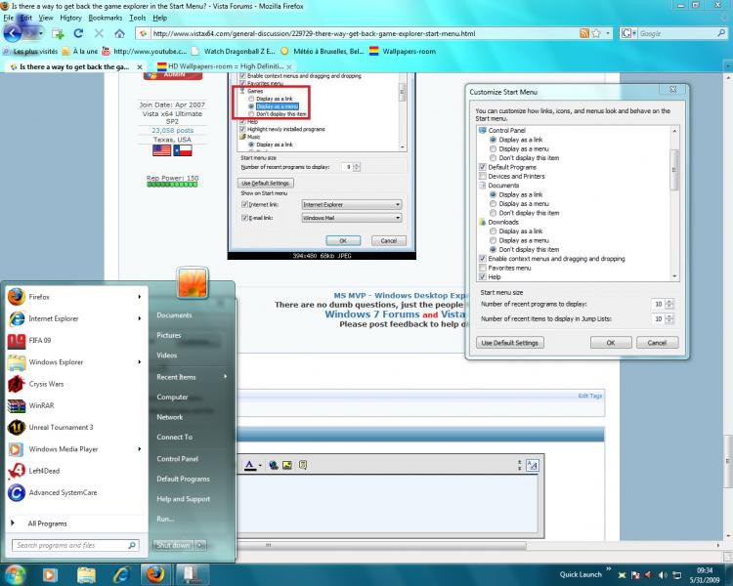The width and height of the screenshot is (733, 586).
Task: Open the Bookmarks menu
Action: [106, 18]
